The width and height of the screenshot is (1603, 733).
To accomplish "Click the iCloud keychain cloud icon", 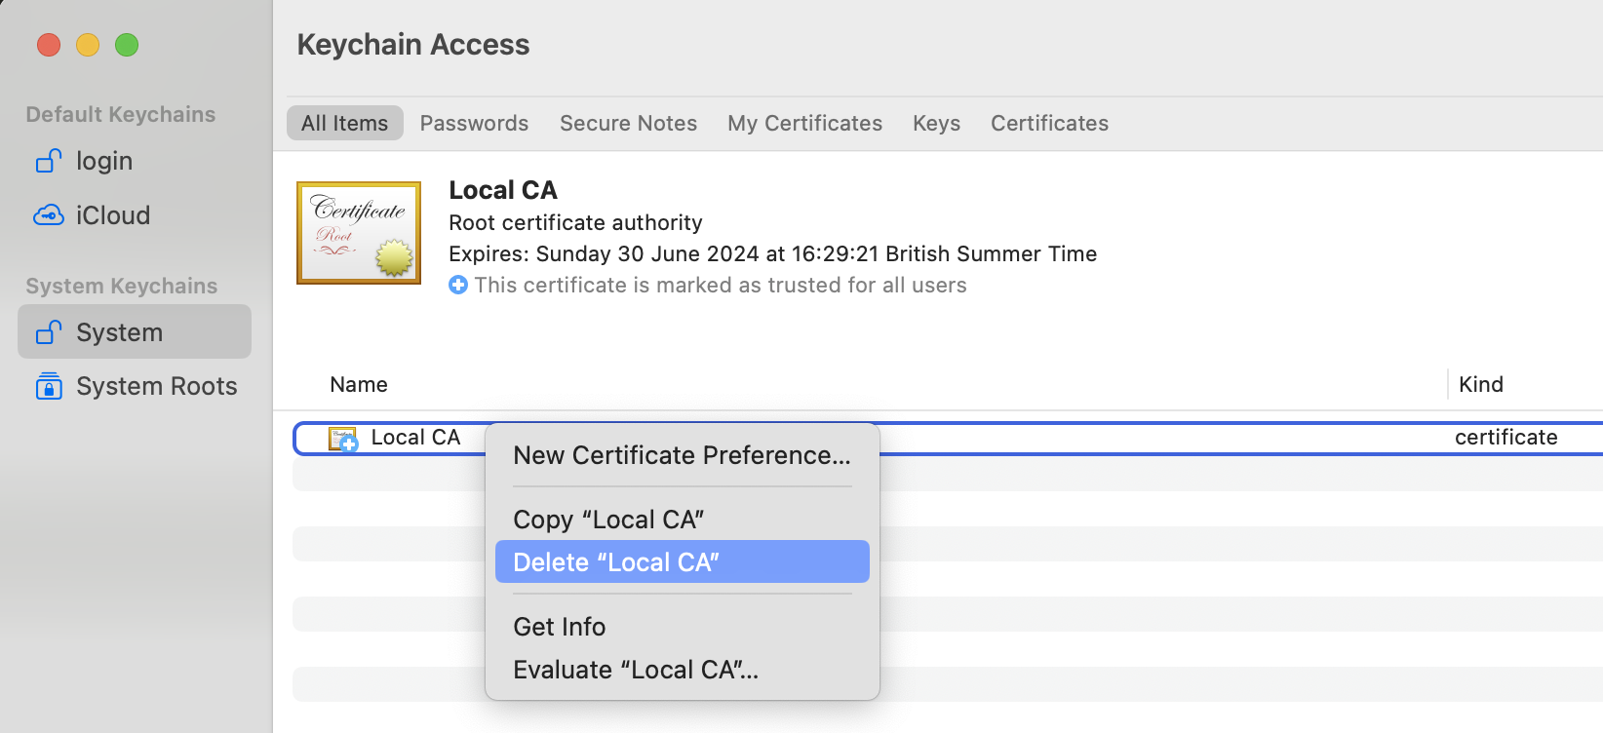I will click(x=49, y=215).
